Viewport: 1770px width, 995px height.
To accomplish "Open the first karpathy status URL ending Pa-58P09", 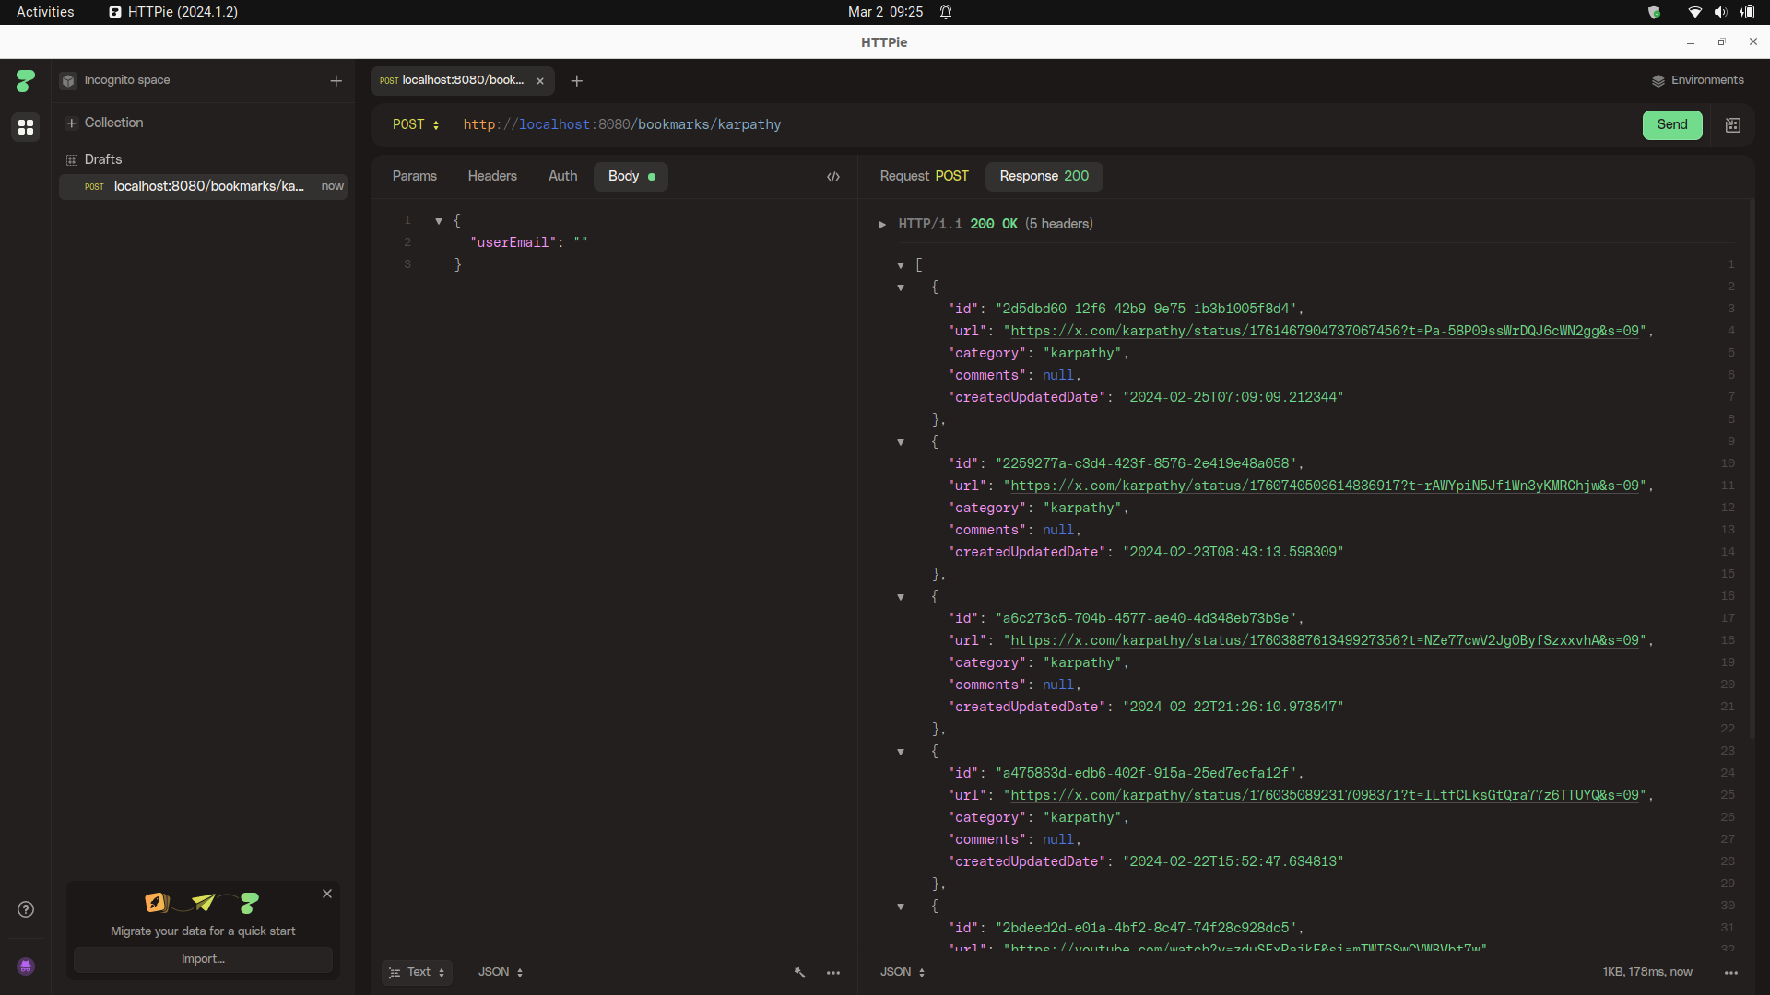I will coord(1325,332).
